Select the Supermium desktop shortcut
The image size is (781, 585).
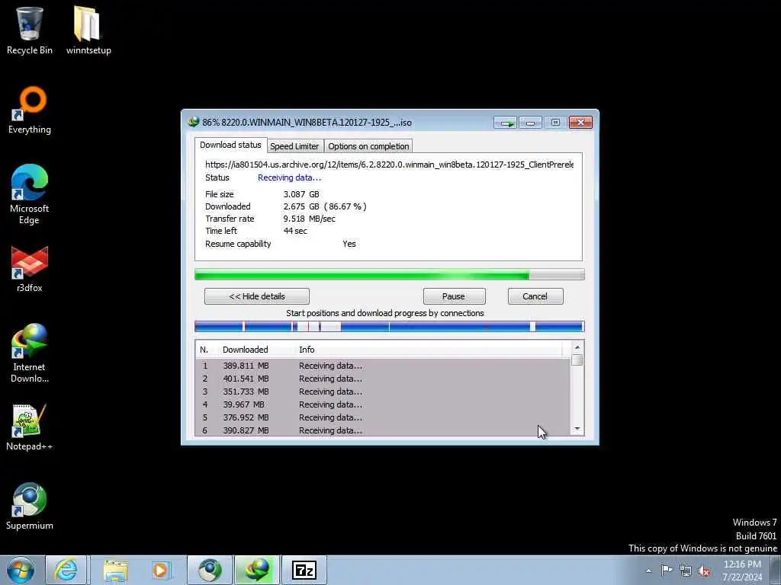[x=30, y=507]
